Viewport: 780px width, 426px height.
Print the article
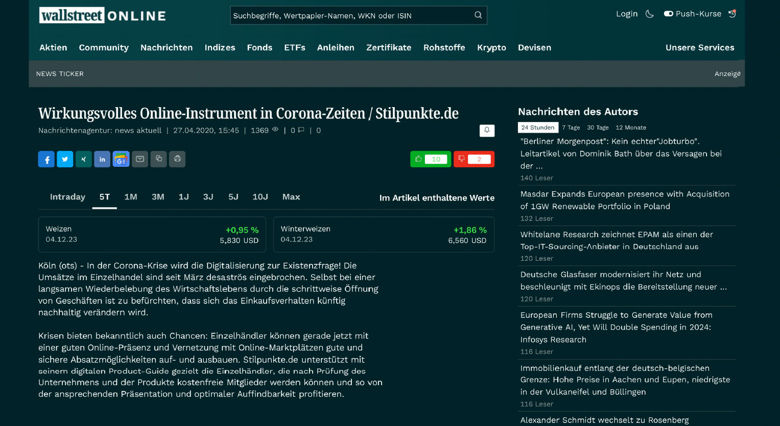tap(177, 159)
